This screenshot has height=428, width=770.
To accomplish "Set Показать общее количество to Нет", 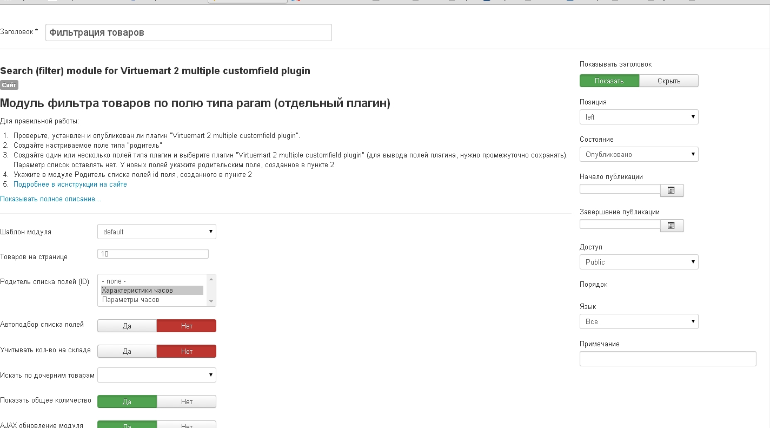I will [x=187, y=401].
